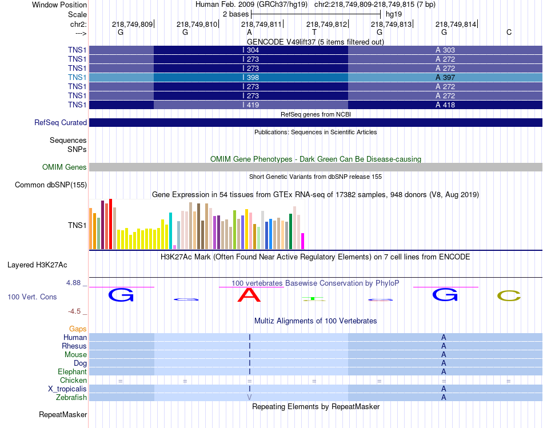543x428 pixels.
Task: Click the small green T conservation letter
Action: (313, 298)
